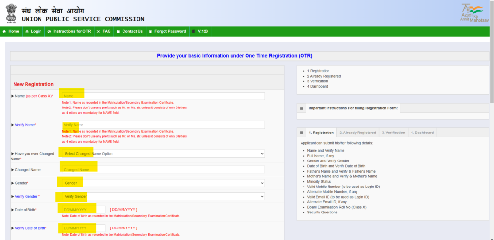This screenshot has height=240, width=494.
Task: Click 'Name and Verify Name' bullet text
Action: click(x=326, y=151)
